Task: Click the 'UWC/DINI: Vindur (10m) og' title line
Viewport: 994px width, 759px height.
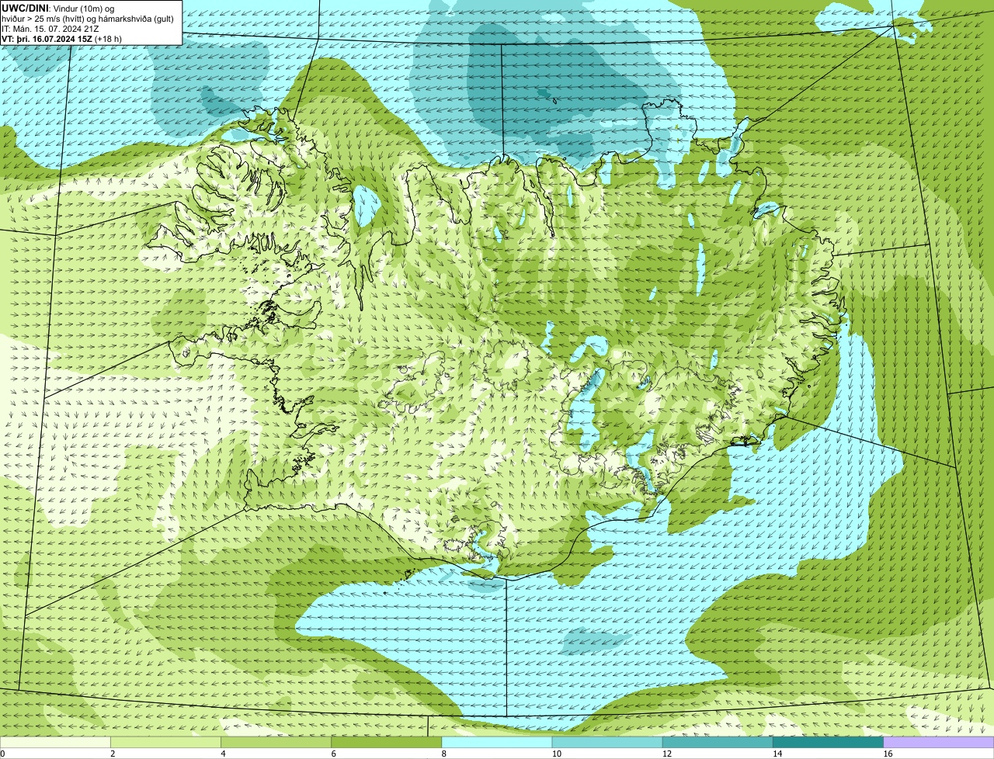Action: pyautogui.click(x=58, y=8)
